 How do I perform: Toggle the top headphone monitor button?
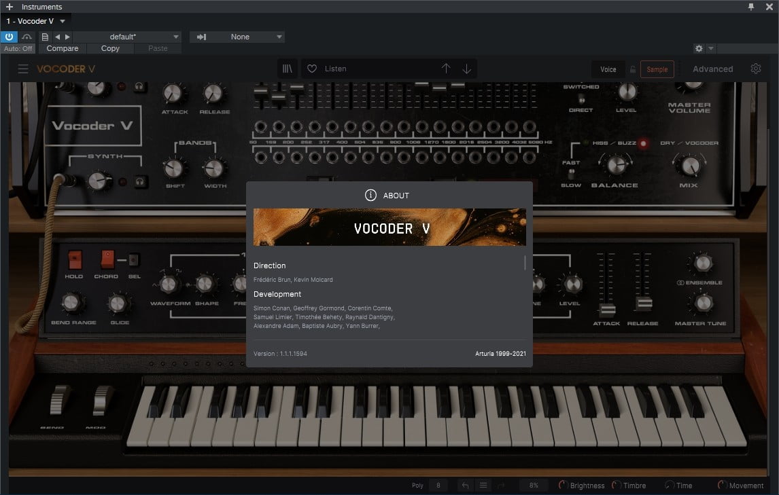pos(139,86)
